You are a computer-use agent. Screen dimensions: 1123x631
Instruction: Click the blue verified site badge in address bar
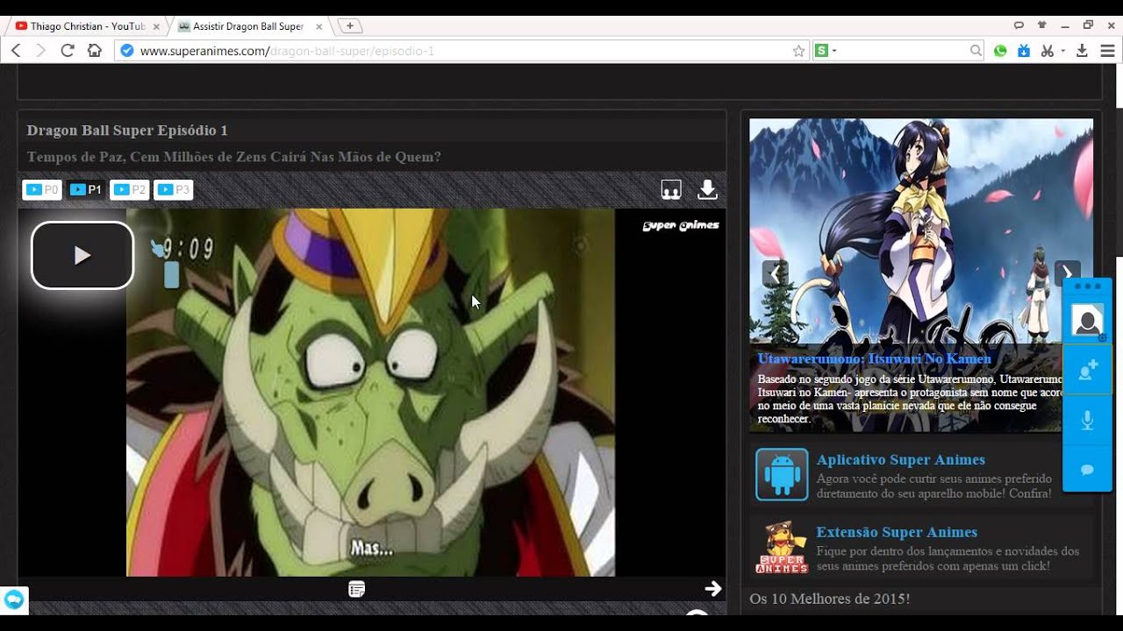click(127, 51)
